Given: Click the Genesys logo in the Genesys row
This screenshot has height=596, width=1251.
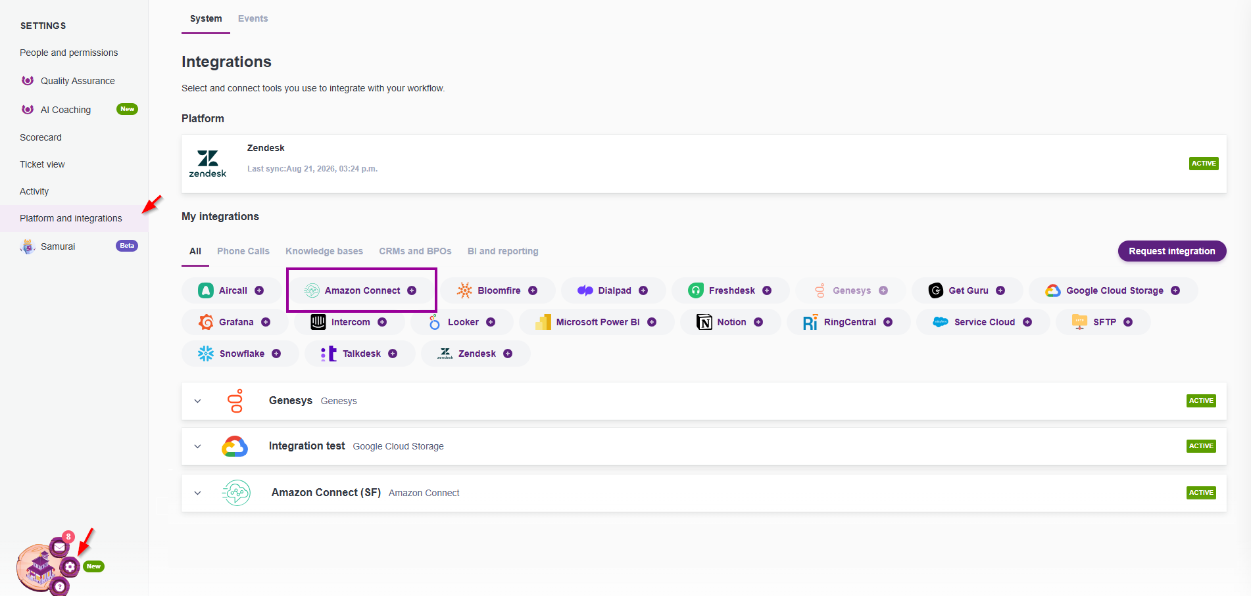Looking at the screenshot, I should [x=235, y=401].
